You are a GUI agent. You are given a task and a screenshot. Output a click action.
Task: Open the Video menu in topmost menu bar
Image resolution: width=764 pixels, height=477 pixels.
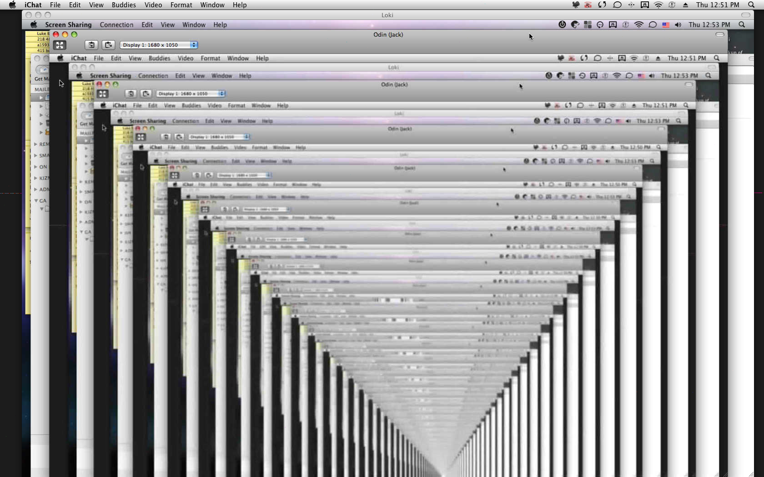pos(153,5)
